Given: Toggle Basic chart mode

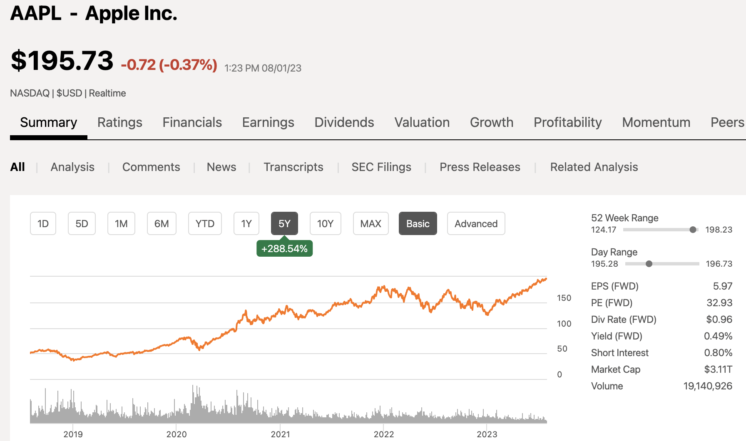Looking at the screenshot, I should click(418, 223).
